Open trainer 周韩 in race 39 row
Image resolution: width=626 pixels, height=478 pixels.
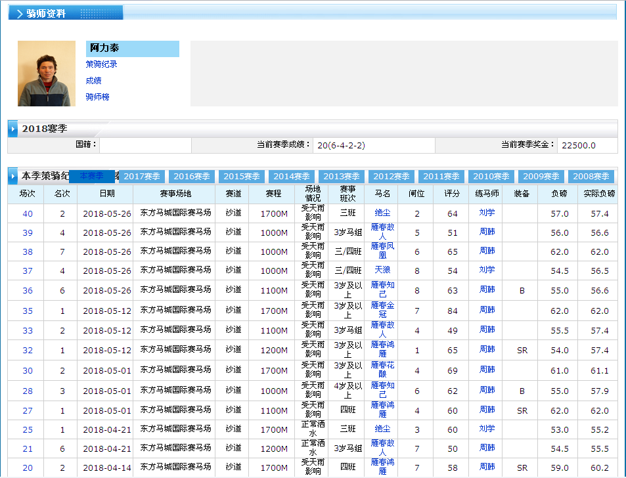click(x=487, y=232)
